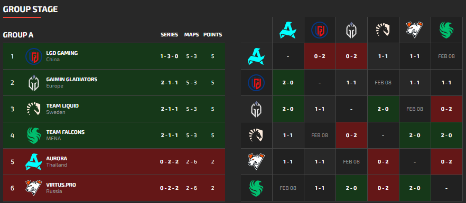
Task: Click Team Liquid logo in matrix column header
Action: click(383, 30)
